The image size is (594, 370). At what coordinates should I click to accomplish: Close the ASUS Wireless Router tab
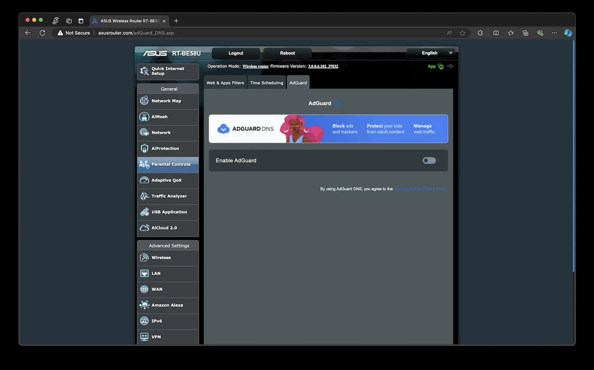tap(164, 21)
